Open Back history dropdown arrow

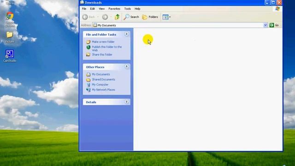98,17
